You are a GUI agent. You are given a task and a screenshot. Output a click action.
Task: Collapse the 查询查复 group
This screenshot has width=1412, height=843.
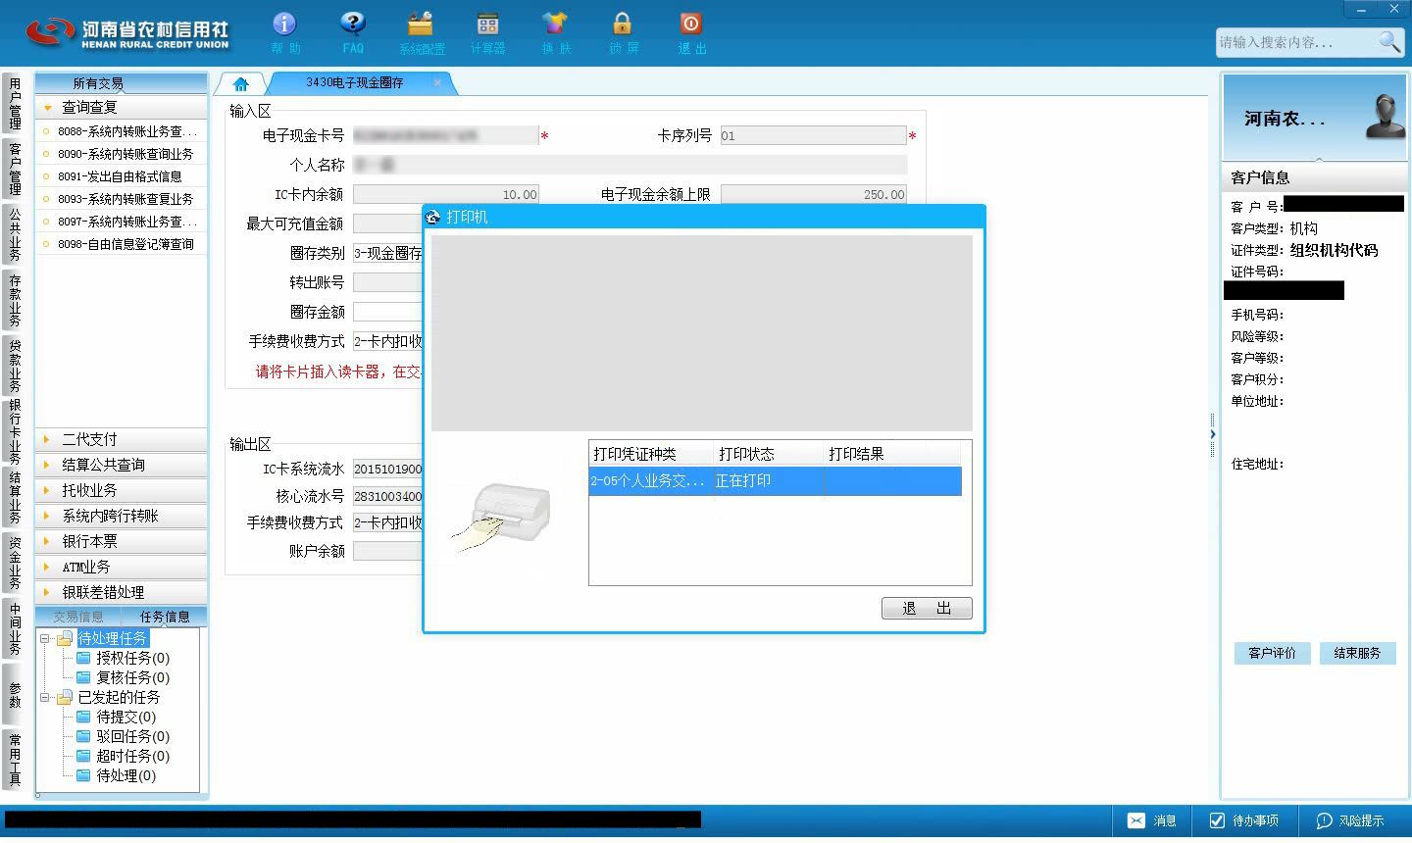(x=122, y=107)
